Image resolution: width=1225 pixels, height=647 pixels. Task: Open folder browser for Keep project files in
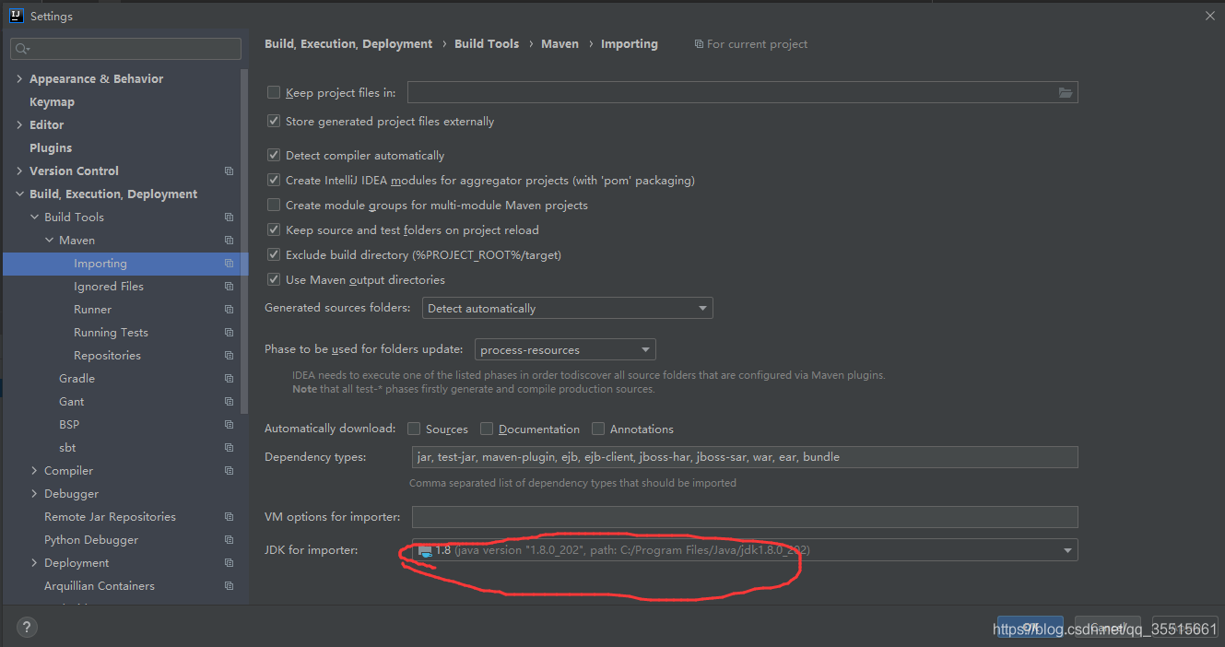1066,92
